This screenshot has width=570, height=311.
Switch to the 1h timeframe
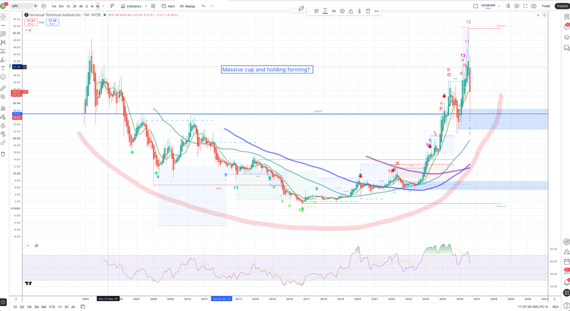tap(68, 6)
